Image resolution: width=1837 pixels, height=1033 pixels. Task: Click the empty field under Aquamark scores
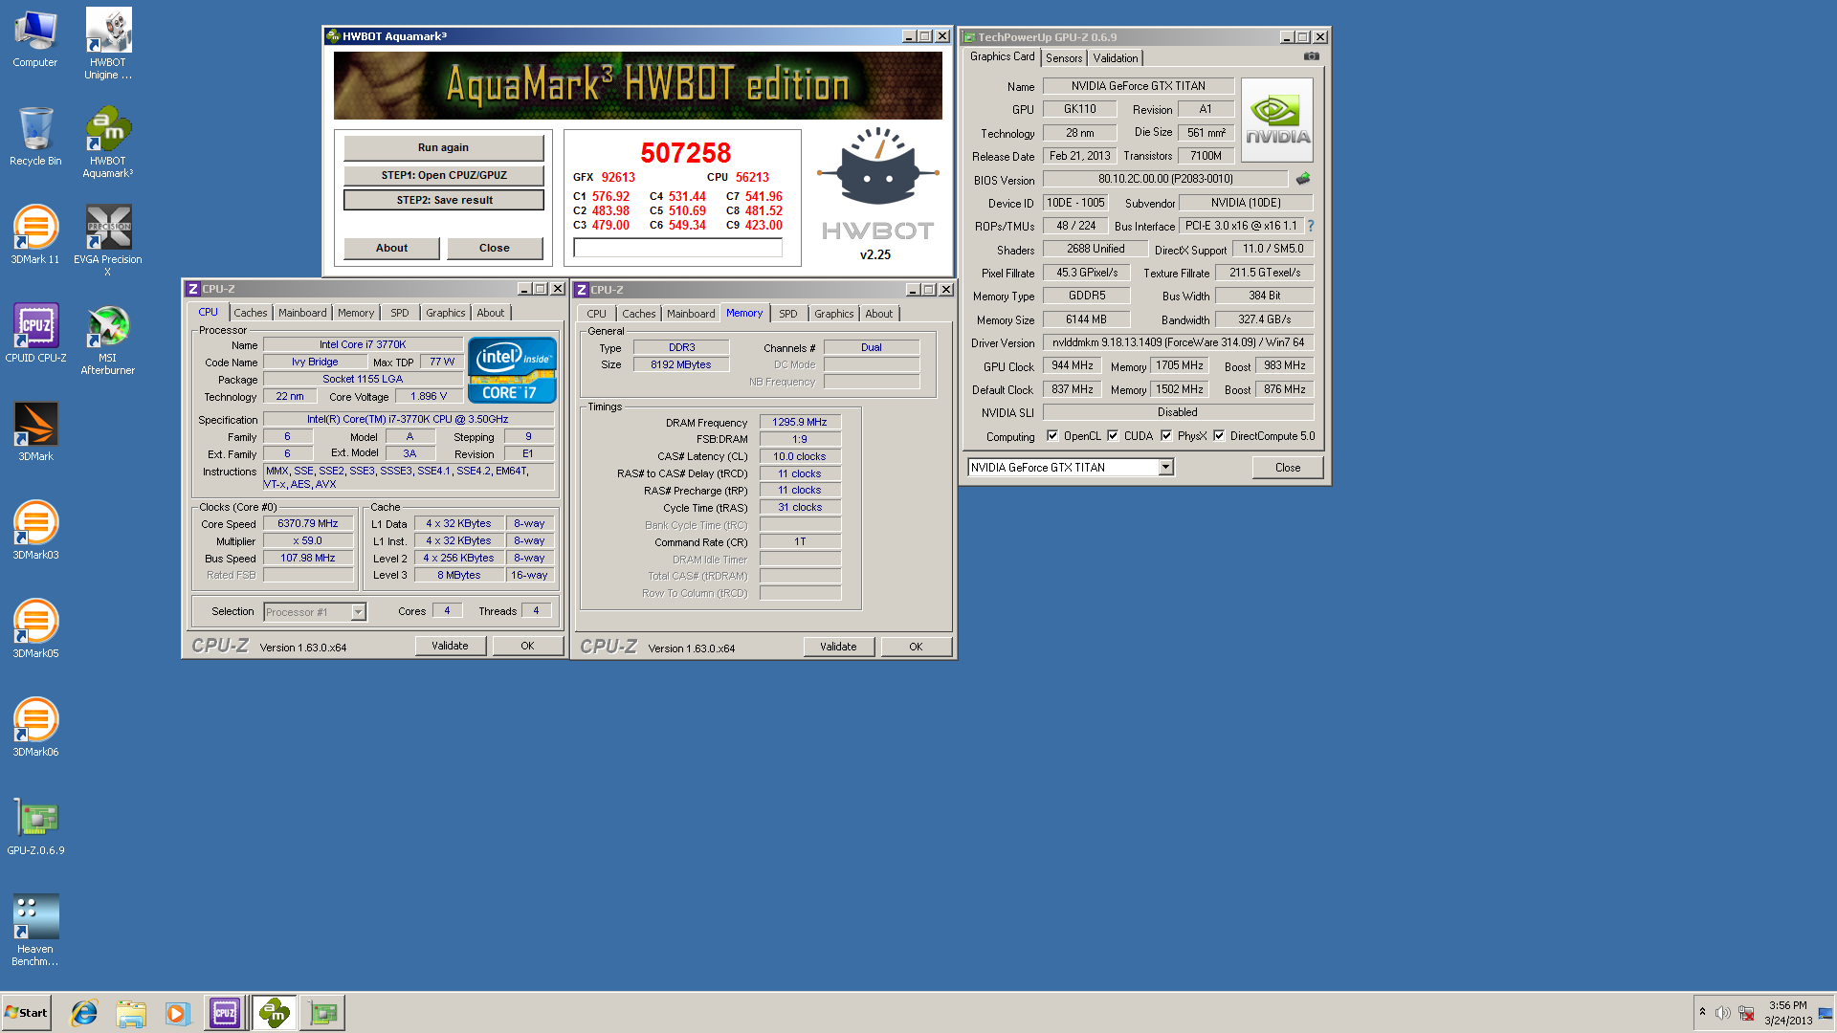coord(677,248)
